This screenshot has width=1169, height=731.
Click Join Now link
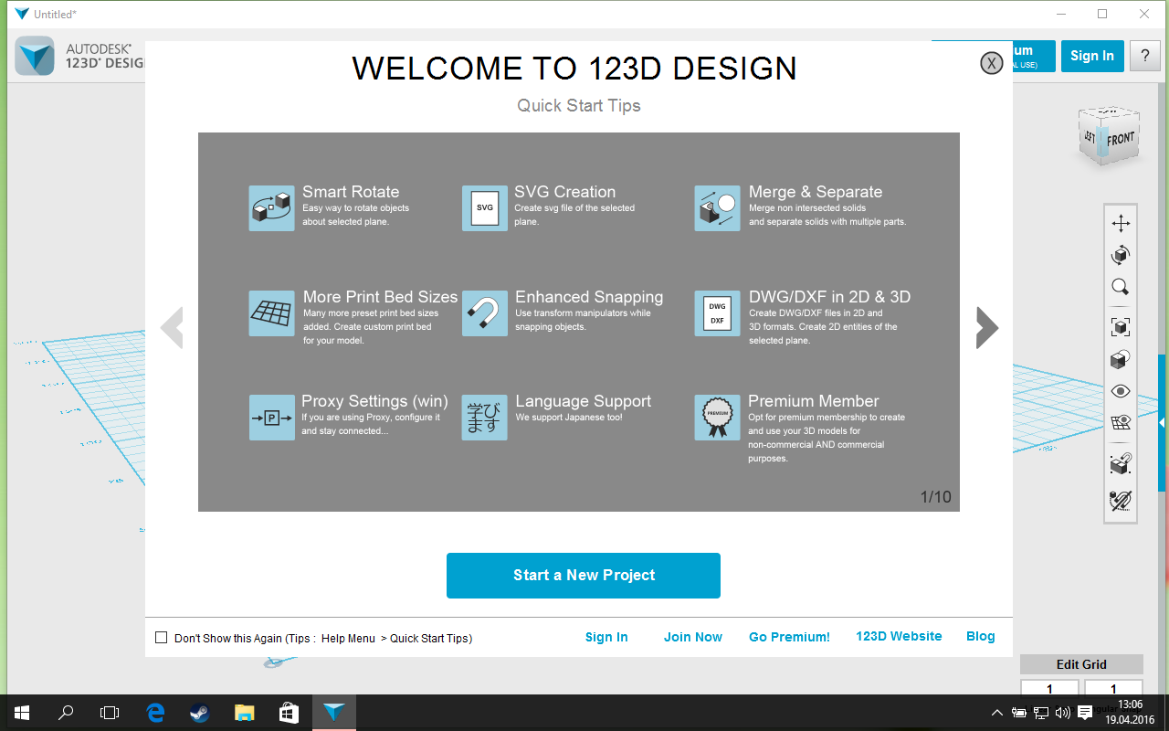click(x=693, y=637)
